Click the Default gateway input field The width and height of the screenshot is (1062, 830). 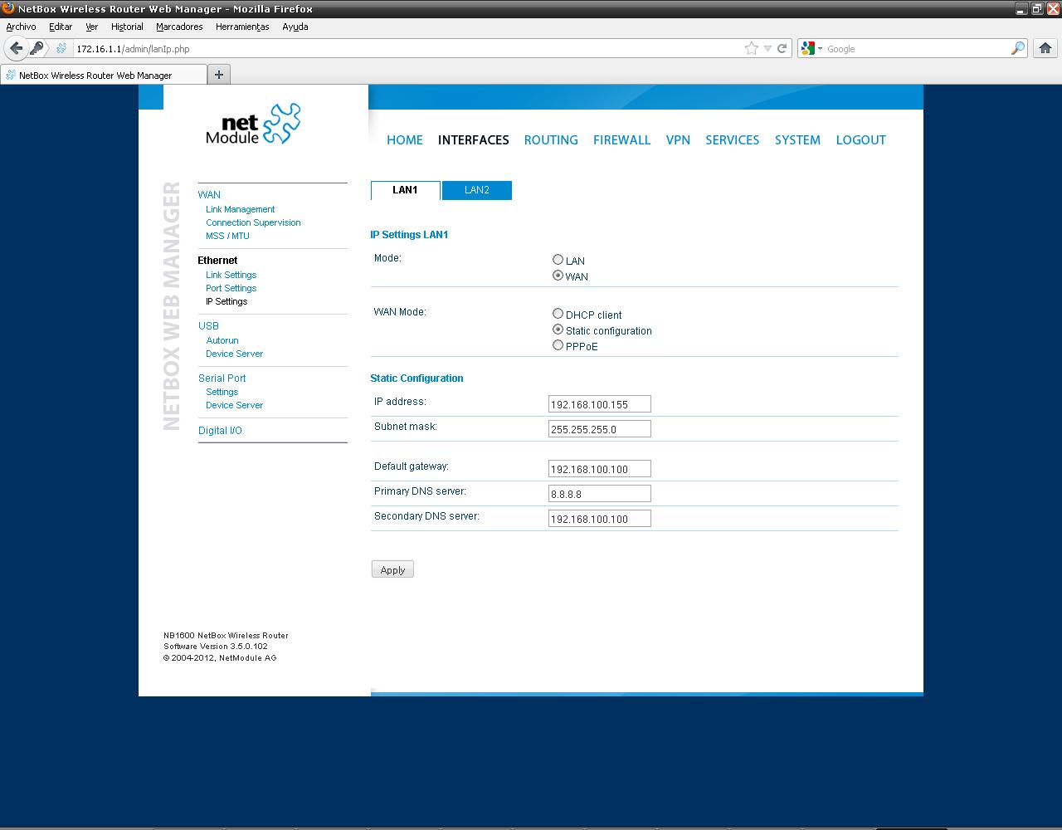(x=600, y=469)
